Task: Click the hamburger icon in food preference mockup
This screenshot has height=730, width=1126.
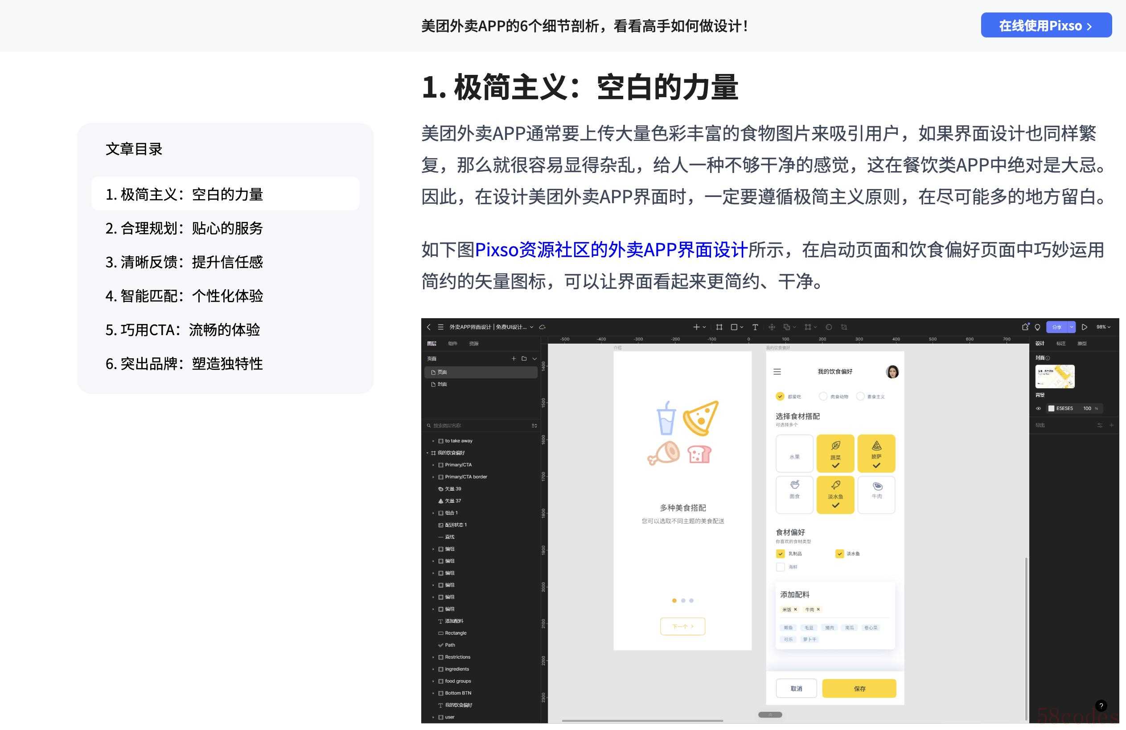Action: click(x=777, y=372)
